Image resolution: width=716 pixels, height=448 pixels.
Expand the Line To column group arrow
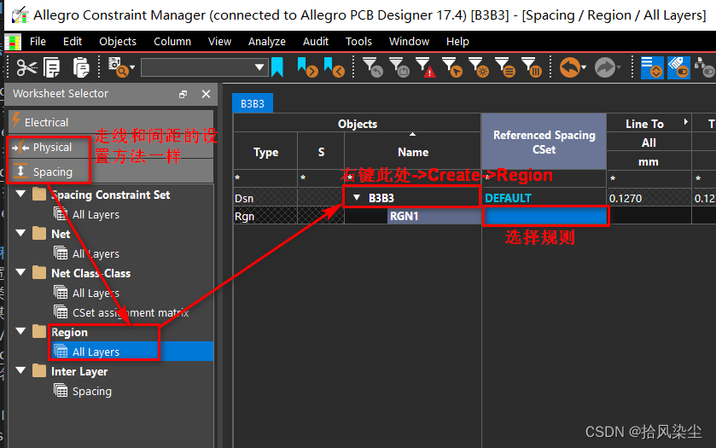(x=685, y=122)
